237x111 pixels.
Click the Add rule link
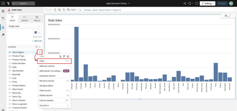tap(37, 41)
